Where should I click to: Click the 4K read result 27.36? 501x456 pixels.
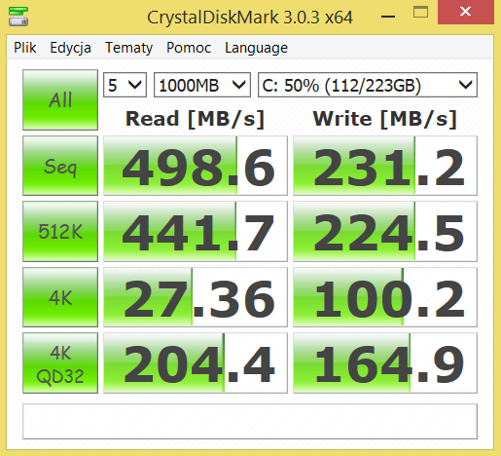[196, 297]
